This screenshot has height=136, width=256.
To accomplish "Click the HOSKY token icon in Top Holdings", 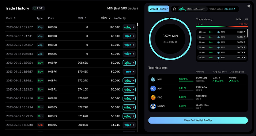I will click(153, 106).
